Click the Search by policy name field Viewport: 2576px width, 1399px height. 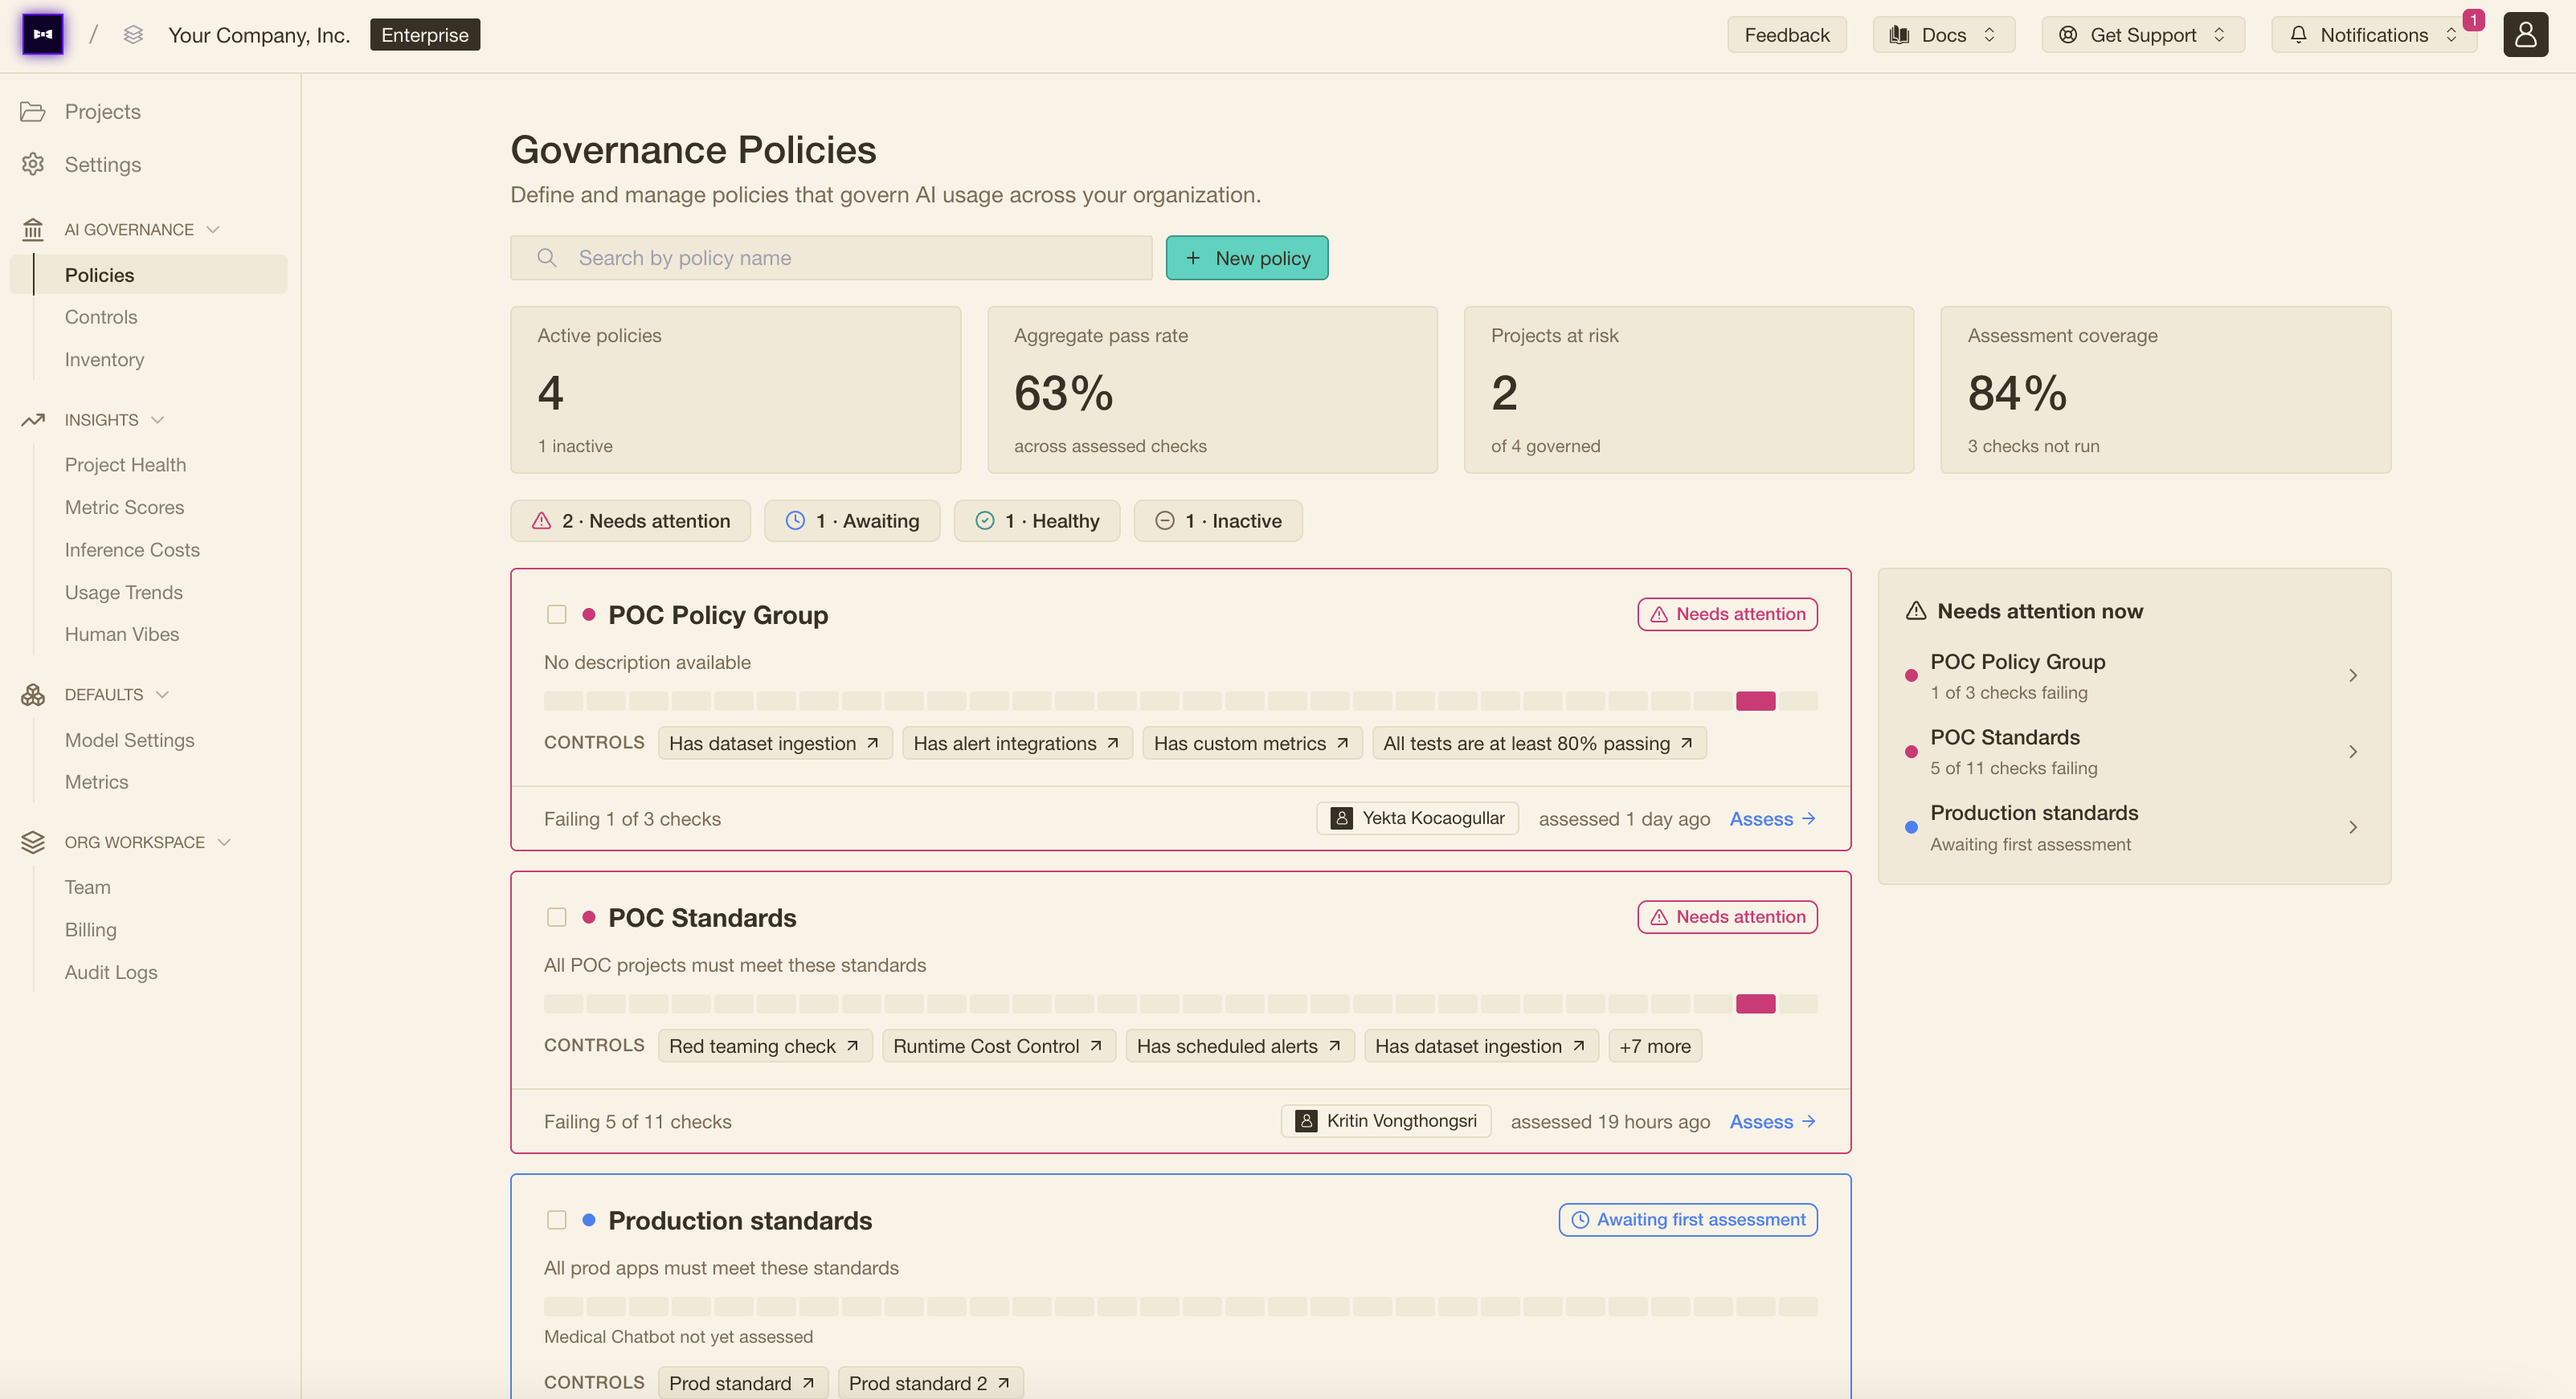coord(831,258)
